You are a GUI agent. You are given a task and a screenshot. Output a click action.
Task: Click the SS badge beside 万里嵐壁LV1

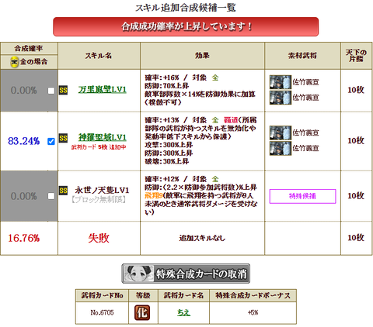click(63, 91)
